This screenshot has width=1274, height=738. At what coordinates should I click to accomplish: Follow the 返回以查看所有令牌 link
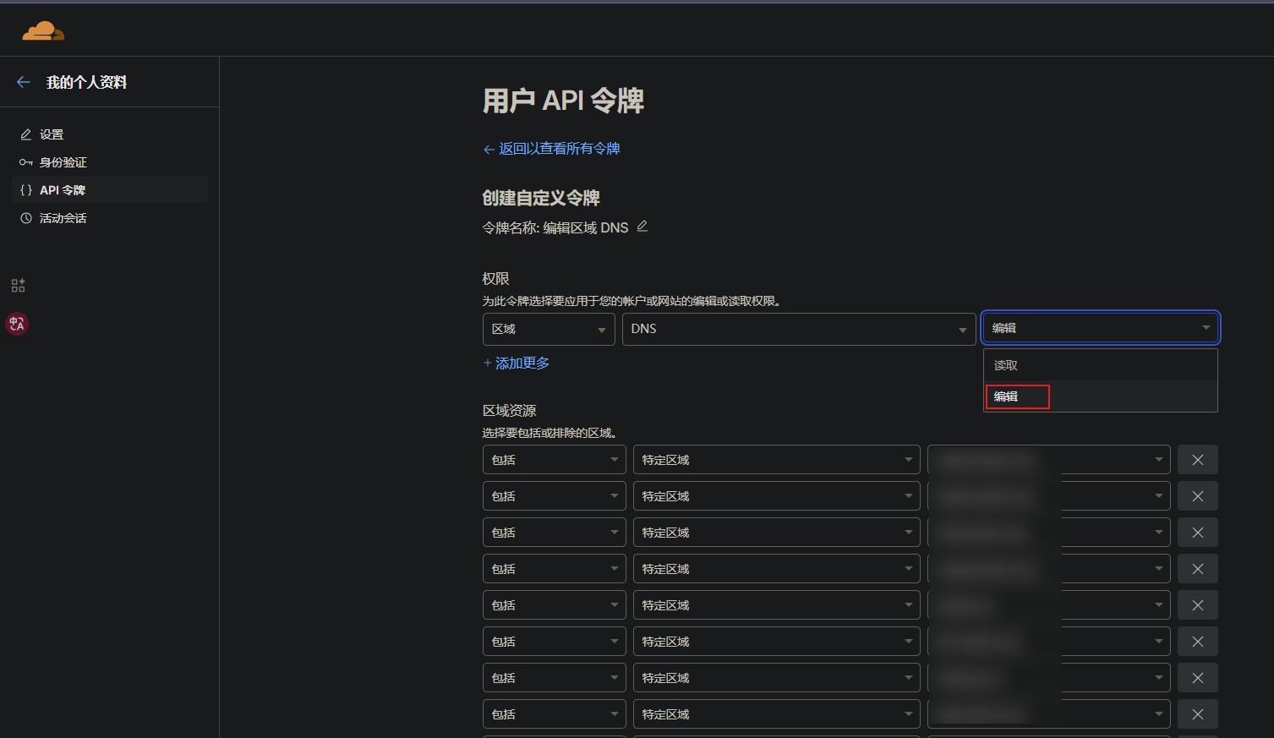tap(551, 149)
